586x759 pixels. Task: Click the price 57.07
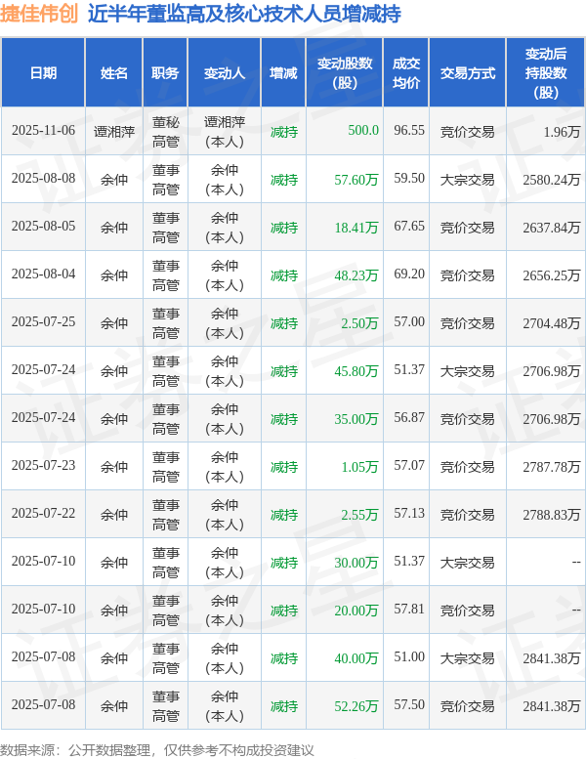pyautogui.click(x=409, y=465)
